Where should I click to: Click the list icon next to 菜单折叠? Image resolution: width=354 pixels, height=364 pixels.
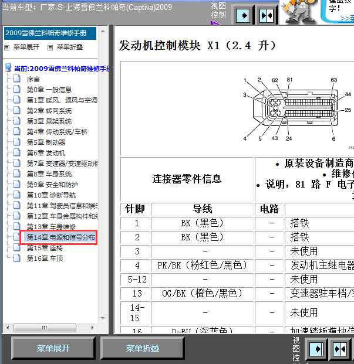tap(50, 47)
